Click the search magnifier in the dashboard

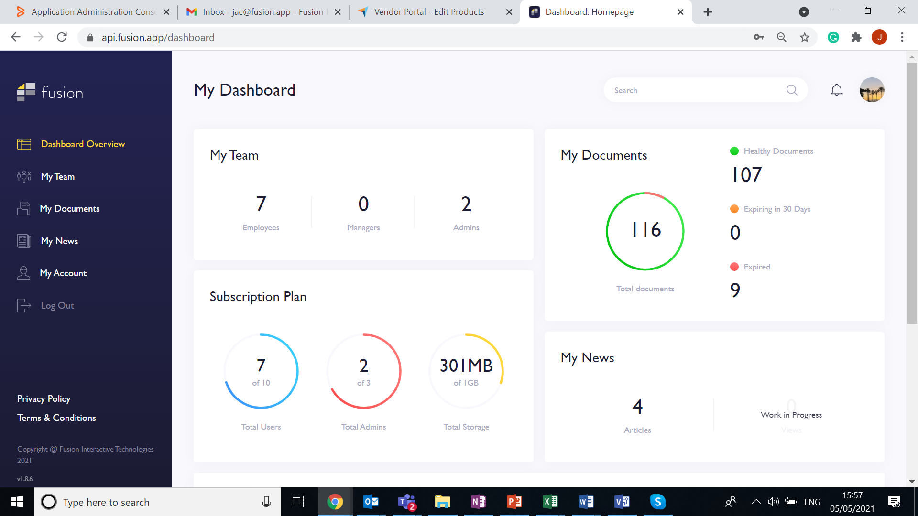792,90
